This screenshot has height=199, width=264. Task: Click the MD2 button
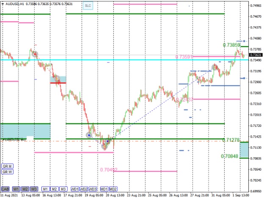tap(113, 189)
